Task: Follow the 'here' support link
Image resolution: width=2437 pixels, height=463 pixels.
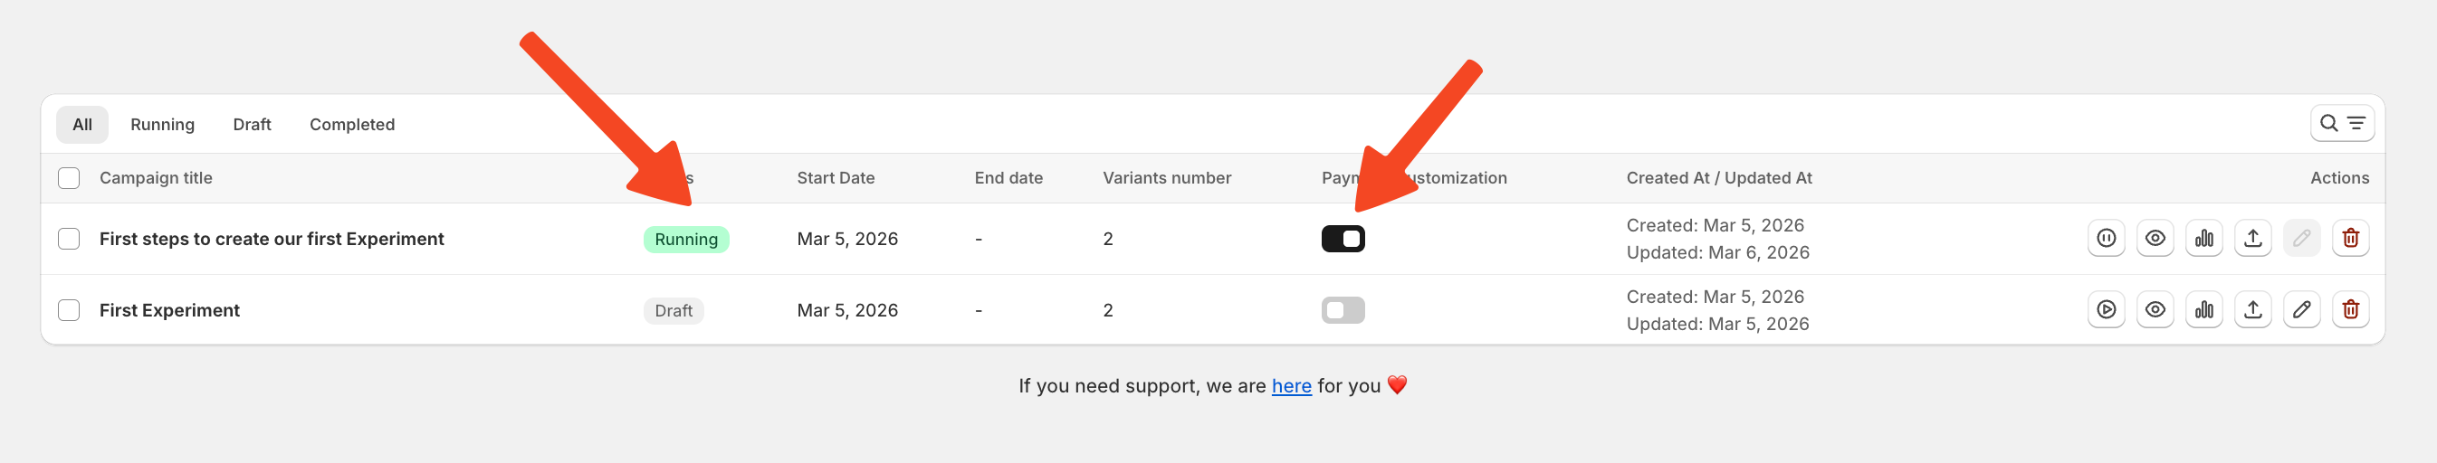Action: [1290, 385]
